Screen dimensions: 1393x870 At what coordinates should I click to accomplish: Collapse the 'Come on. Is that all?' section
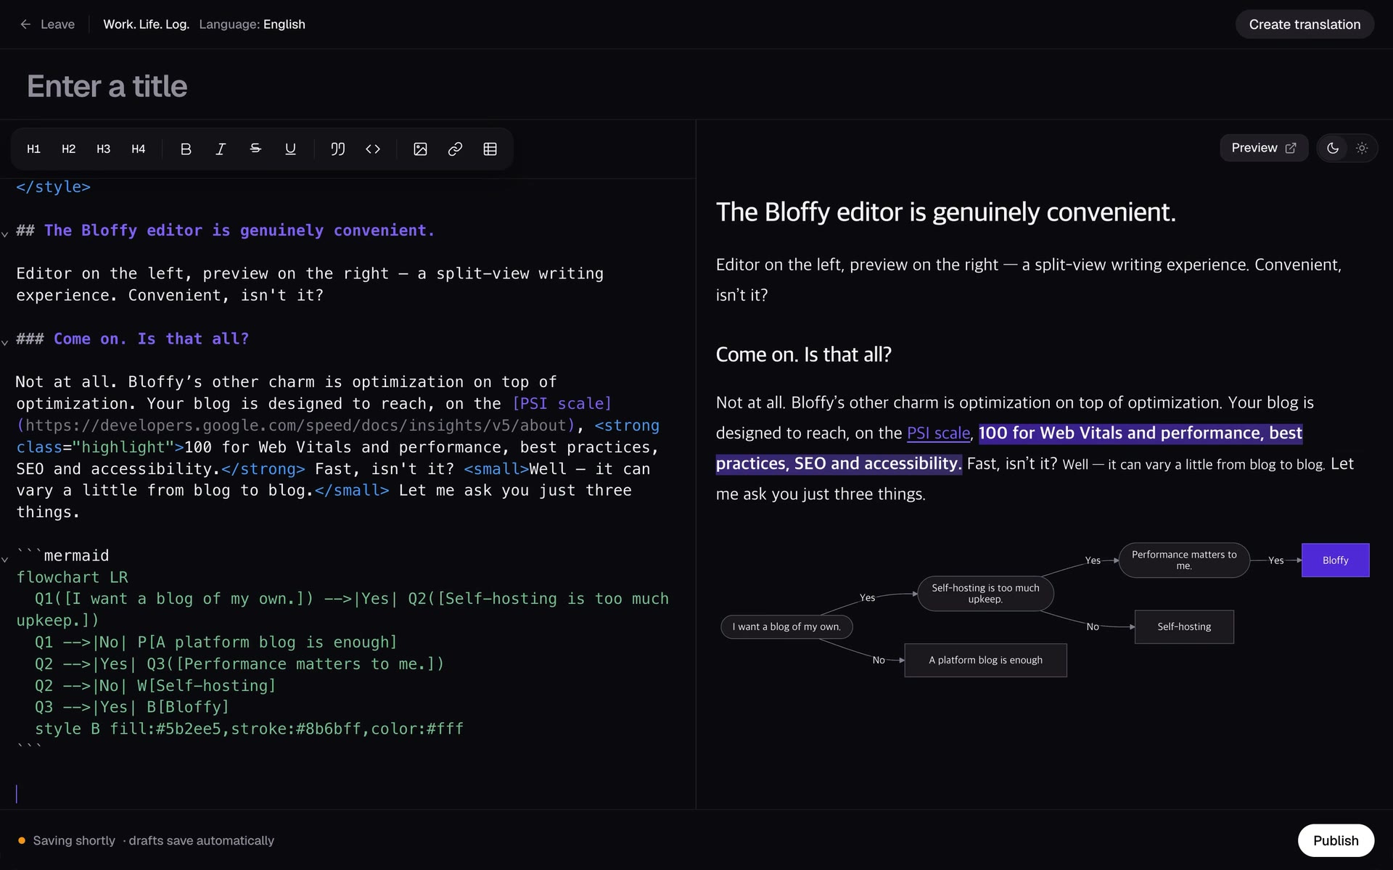pos(5,342)
